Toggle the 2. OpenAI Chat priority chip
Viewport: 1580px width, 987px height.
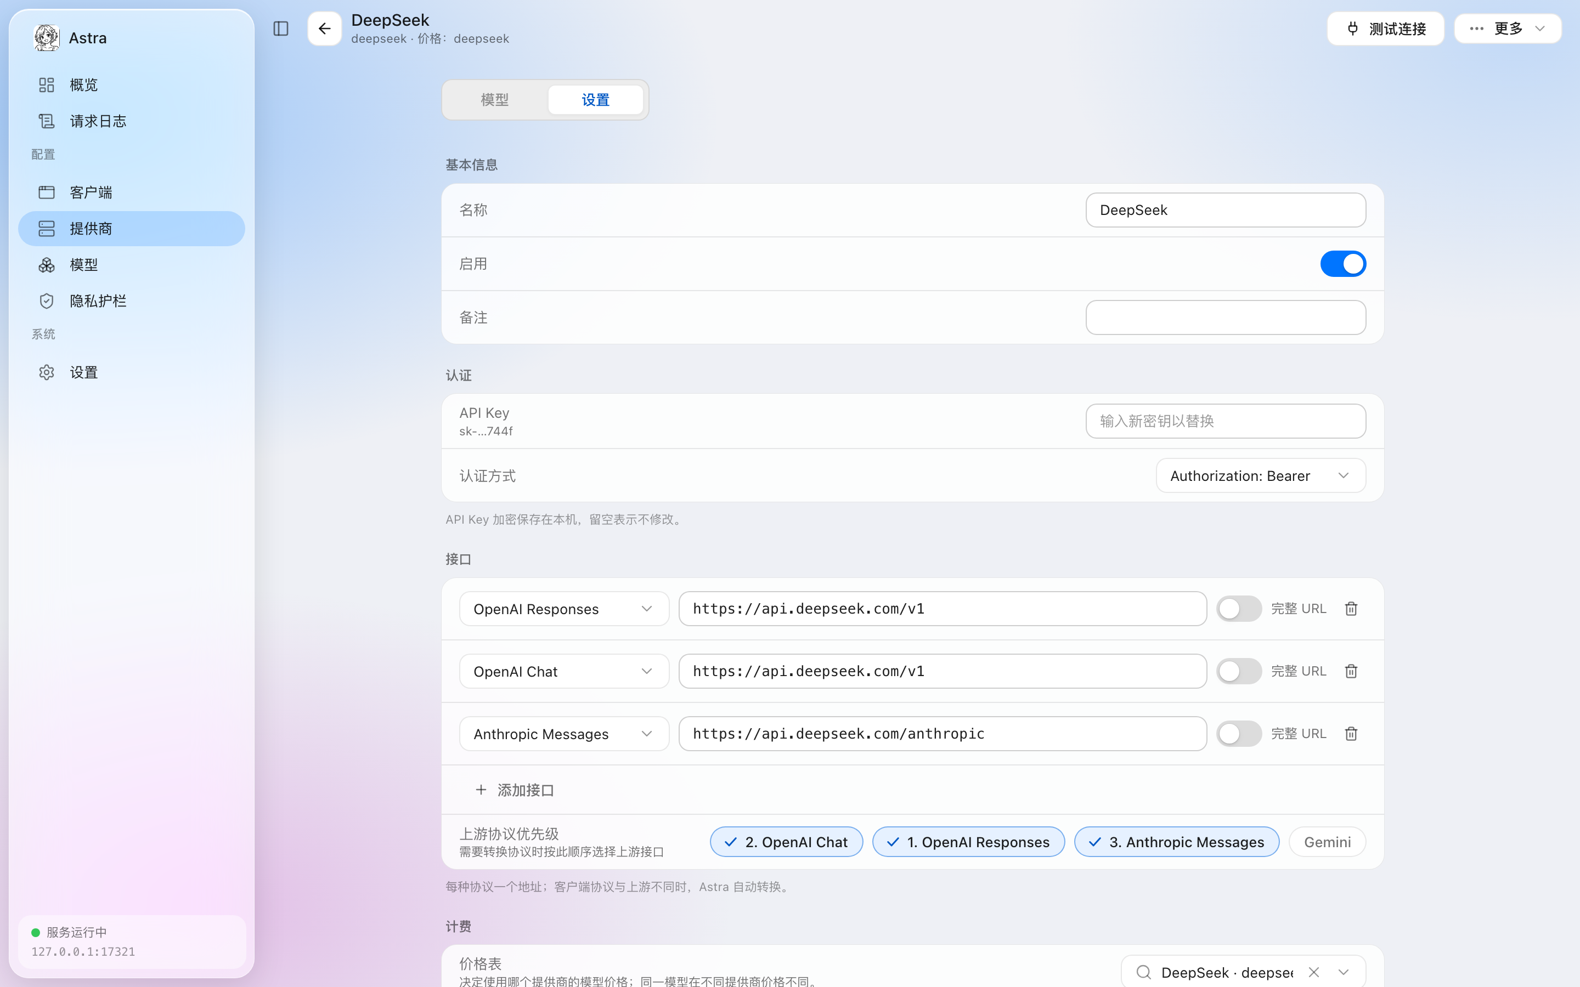coord(786,842)
